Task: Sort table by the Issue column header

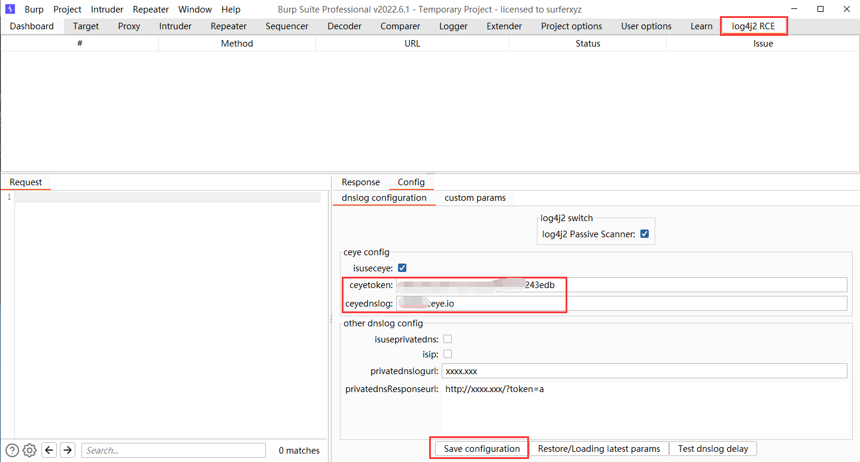Action: tap(763, 44)
